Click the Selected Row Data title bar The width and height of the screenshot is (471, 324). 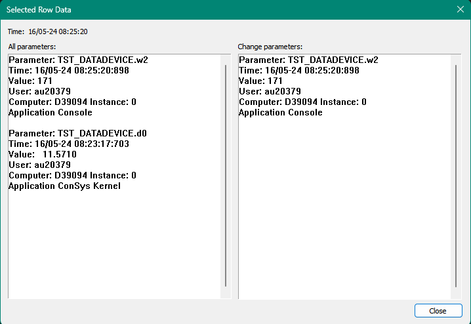(x=197, y=10)
